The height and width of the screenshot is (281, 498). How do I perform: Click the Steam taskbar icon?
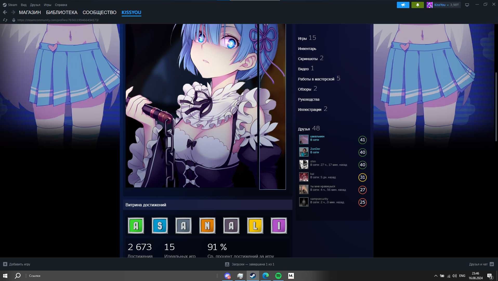[253, 276]
